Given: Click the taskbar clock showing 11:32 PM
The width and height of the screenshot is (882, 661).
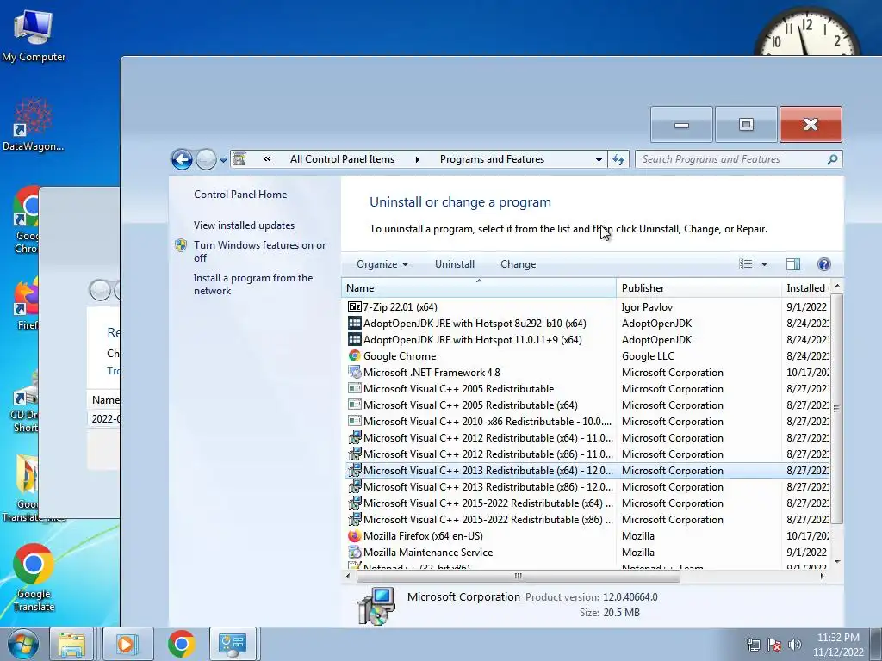Looking at the screenshot, I should tap(838, 645).
